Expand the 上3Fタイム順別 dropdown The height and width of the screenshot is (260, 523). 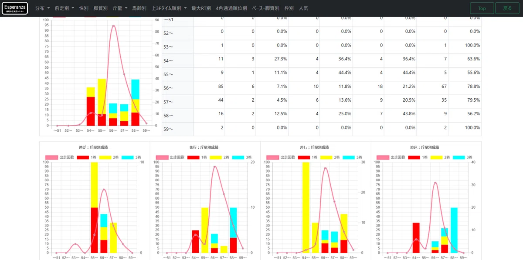pyautogui.click(x=169, y=8)
